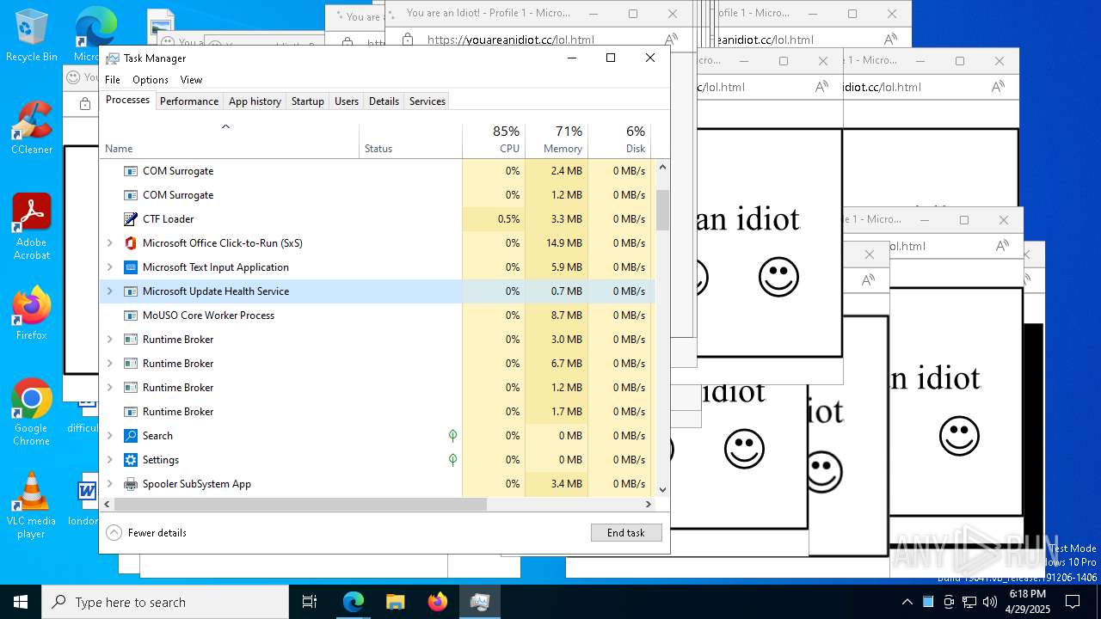Open Microsoft Edge from the taskbar

click(x=354, y=602)
